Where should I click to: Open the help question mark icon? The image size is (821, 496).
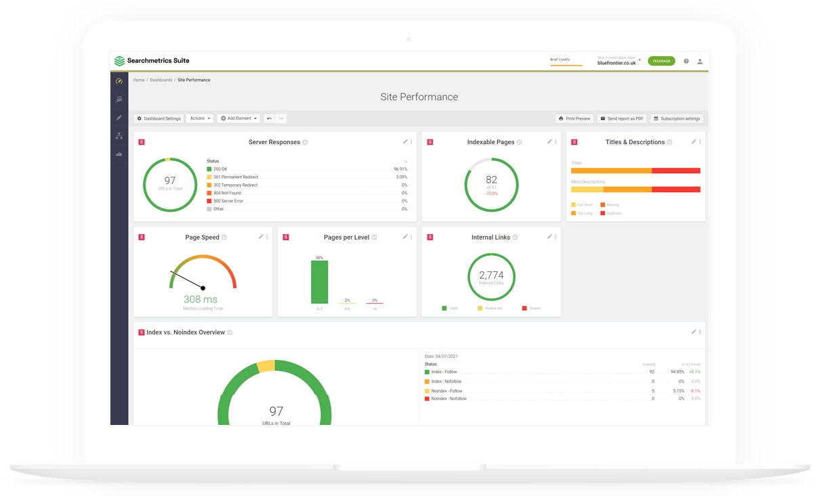click(x=686, y=61)
